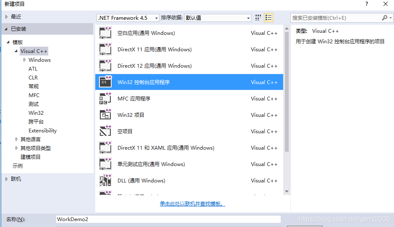Select the Win32 tree item
Viewport: 394px width, 227px height.
coord(36,113)
